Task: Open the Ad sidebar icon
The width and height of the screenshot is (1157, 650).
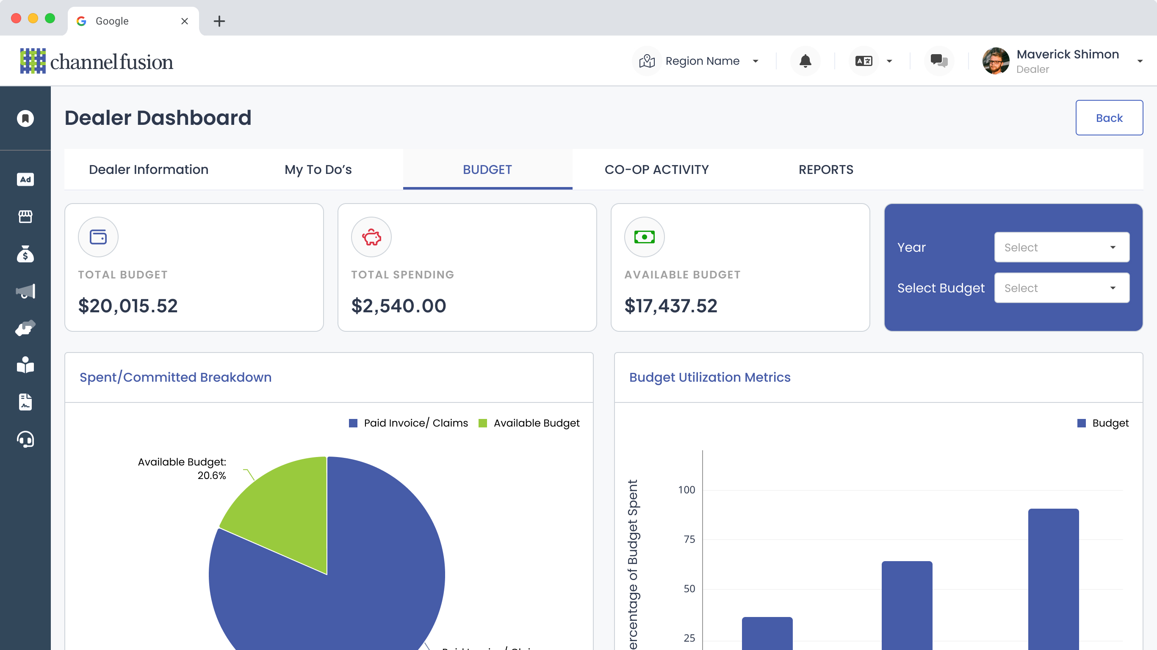Action: tap(25, 179)
